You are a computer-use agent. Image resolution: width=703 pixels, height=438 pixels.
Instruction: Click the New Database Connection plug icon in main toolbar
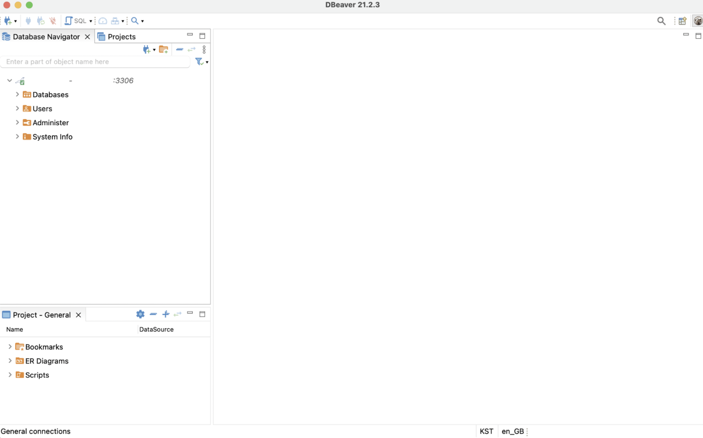tap(8, 21)
